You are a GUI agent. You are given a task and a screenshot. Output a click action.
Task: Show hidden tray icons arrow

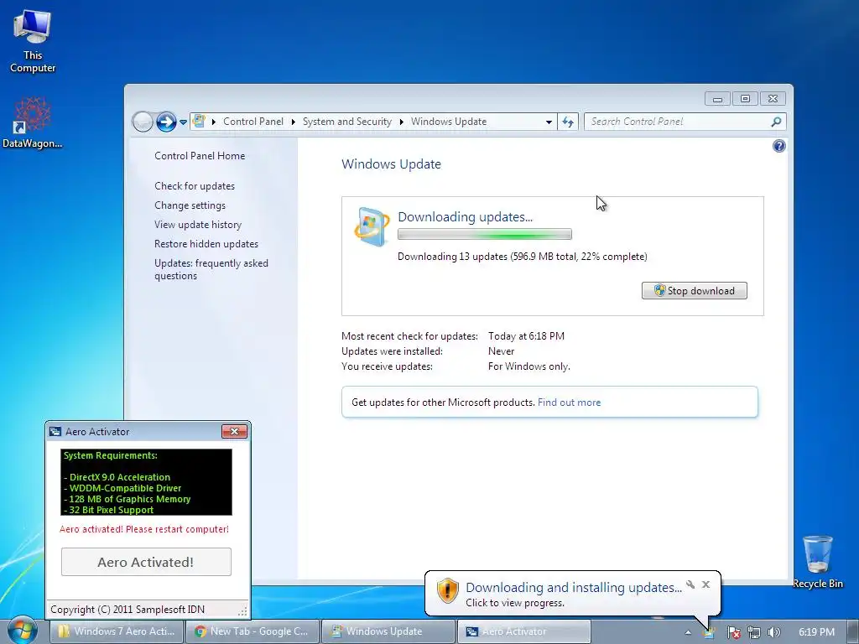(x=688, y=632)
